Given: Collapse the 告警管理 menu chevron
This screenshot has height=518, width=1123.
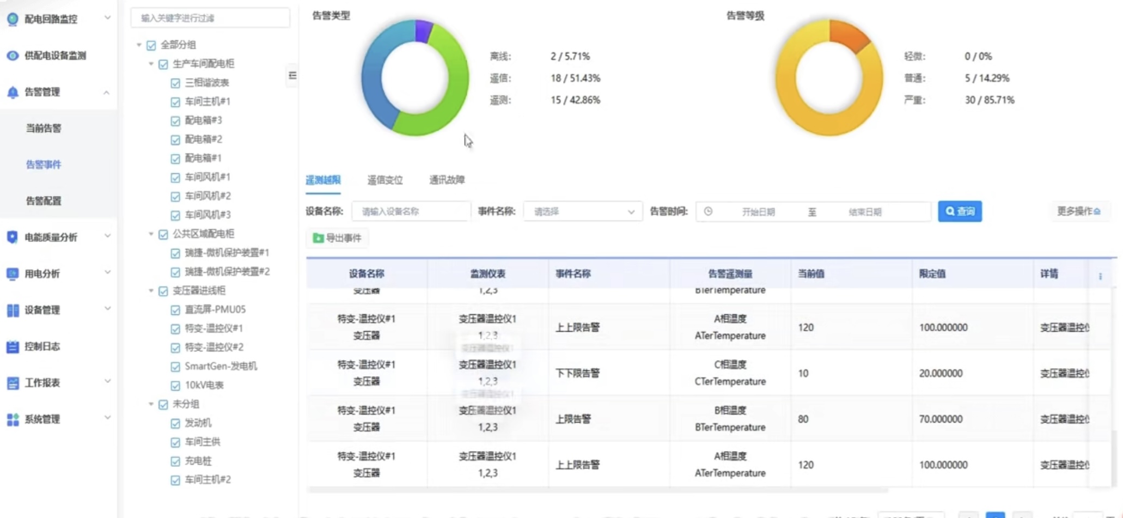Looking at the screenshot, I should coord(107,92).
